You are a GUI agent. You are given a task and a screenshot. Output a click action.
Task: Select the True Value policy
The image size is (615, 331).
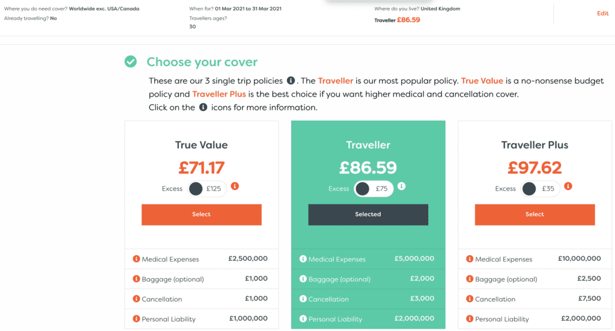click(201, 214)
